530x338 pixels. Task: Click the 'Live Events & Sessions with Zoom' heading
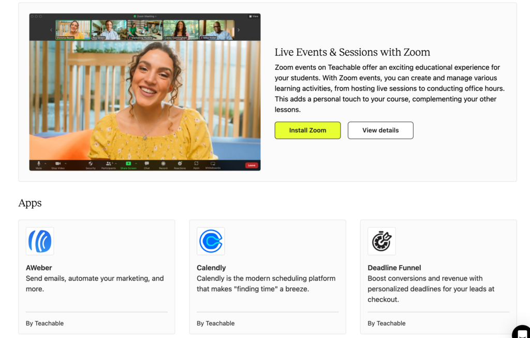(352, 52)
